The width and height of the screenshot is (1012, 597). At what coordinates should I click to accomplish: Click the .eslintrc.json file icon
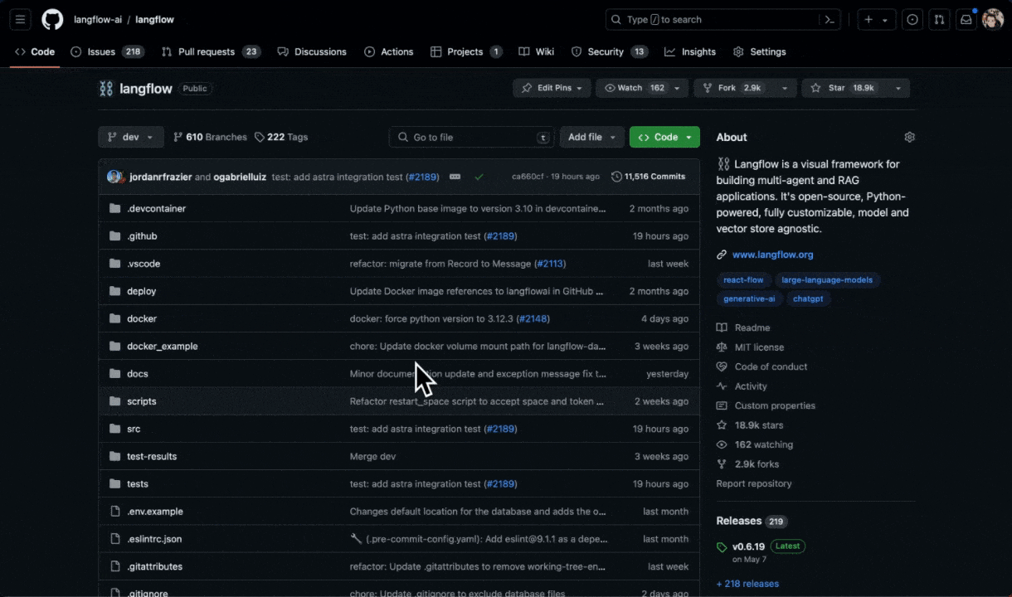coord(115,539)
